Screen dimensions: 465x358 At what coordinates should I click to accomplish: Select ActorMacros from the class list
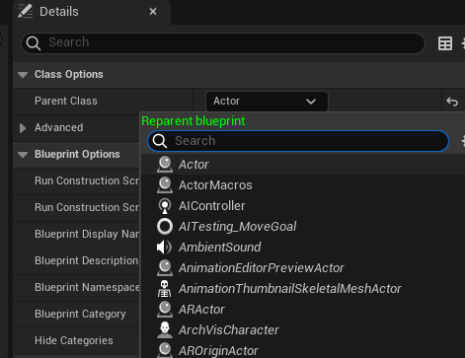click(x=215, y=185)
